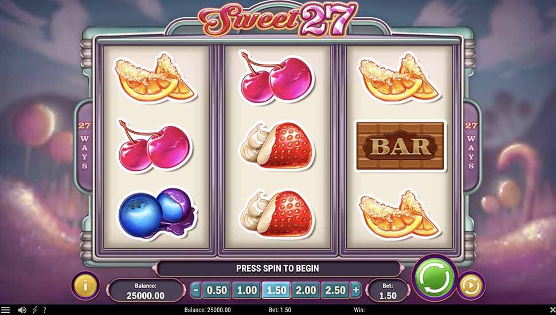Toggle the lightning fast-play icon

pyautogui.click(x=35, y=310)
